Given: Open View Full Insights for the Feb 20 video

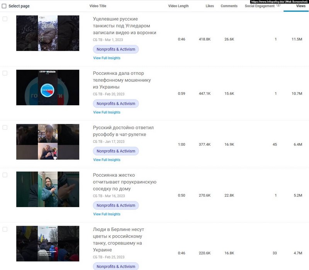Looking at the screenshot, I should [107, 113].
